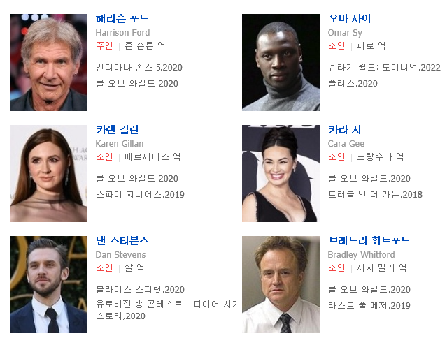Select the red-haired woman's portrait photo
447x338 pixels.
pyautogui.click(x=48, y=173)
